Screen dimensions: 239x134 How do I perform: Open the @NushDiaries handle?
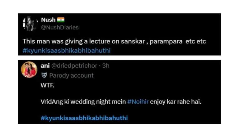pyautogui.click(x=60, y=27)
